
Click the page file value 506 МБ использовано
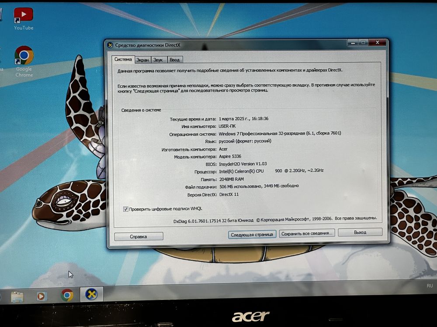click(x=240, y=186)
